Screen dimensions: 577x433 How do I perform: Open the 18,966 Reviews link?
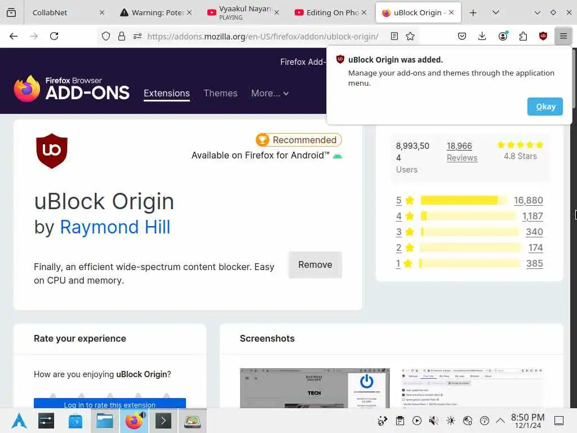tap(462, 152)
